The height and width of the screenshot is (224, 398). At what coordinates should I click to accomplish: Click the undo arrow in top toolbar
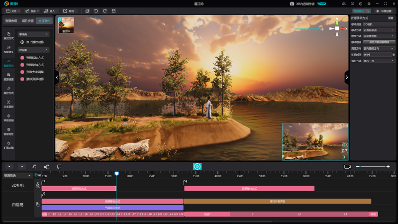pos(95,10)
